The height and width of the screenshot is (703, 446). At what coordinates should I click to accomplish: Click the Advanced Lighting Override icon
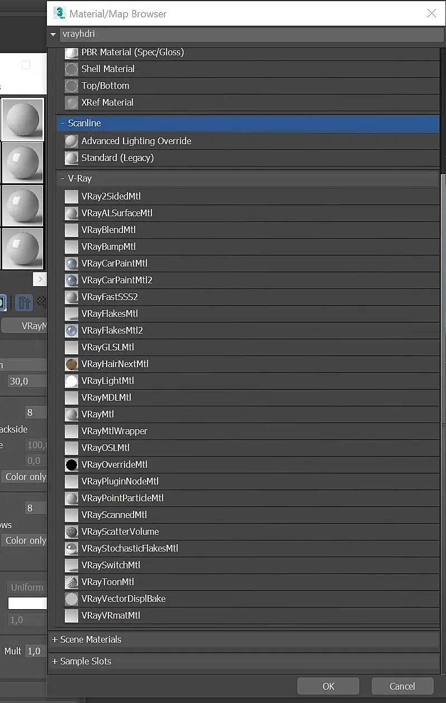pyautogui.click(x=72, y=141)
